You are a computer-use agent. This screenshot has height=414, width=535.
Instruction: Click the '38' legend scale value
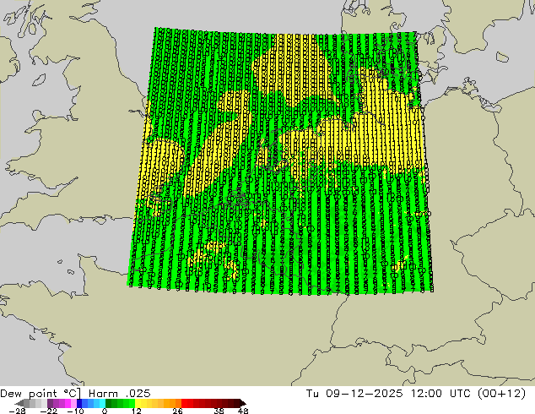click(x=219, y=411)
